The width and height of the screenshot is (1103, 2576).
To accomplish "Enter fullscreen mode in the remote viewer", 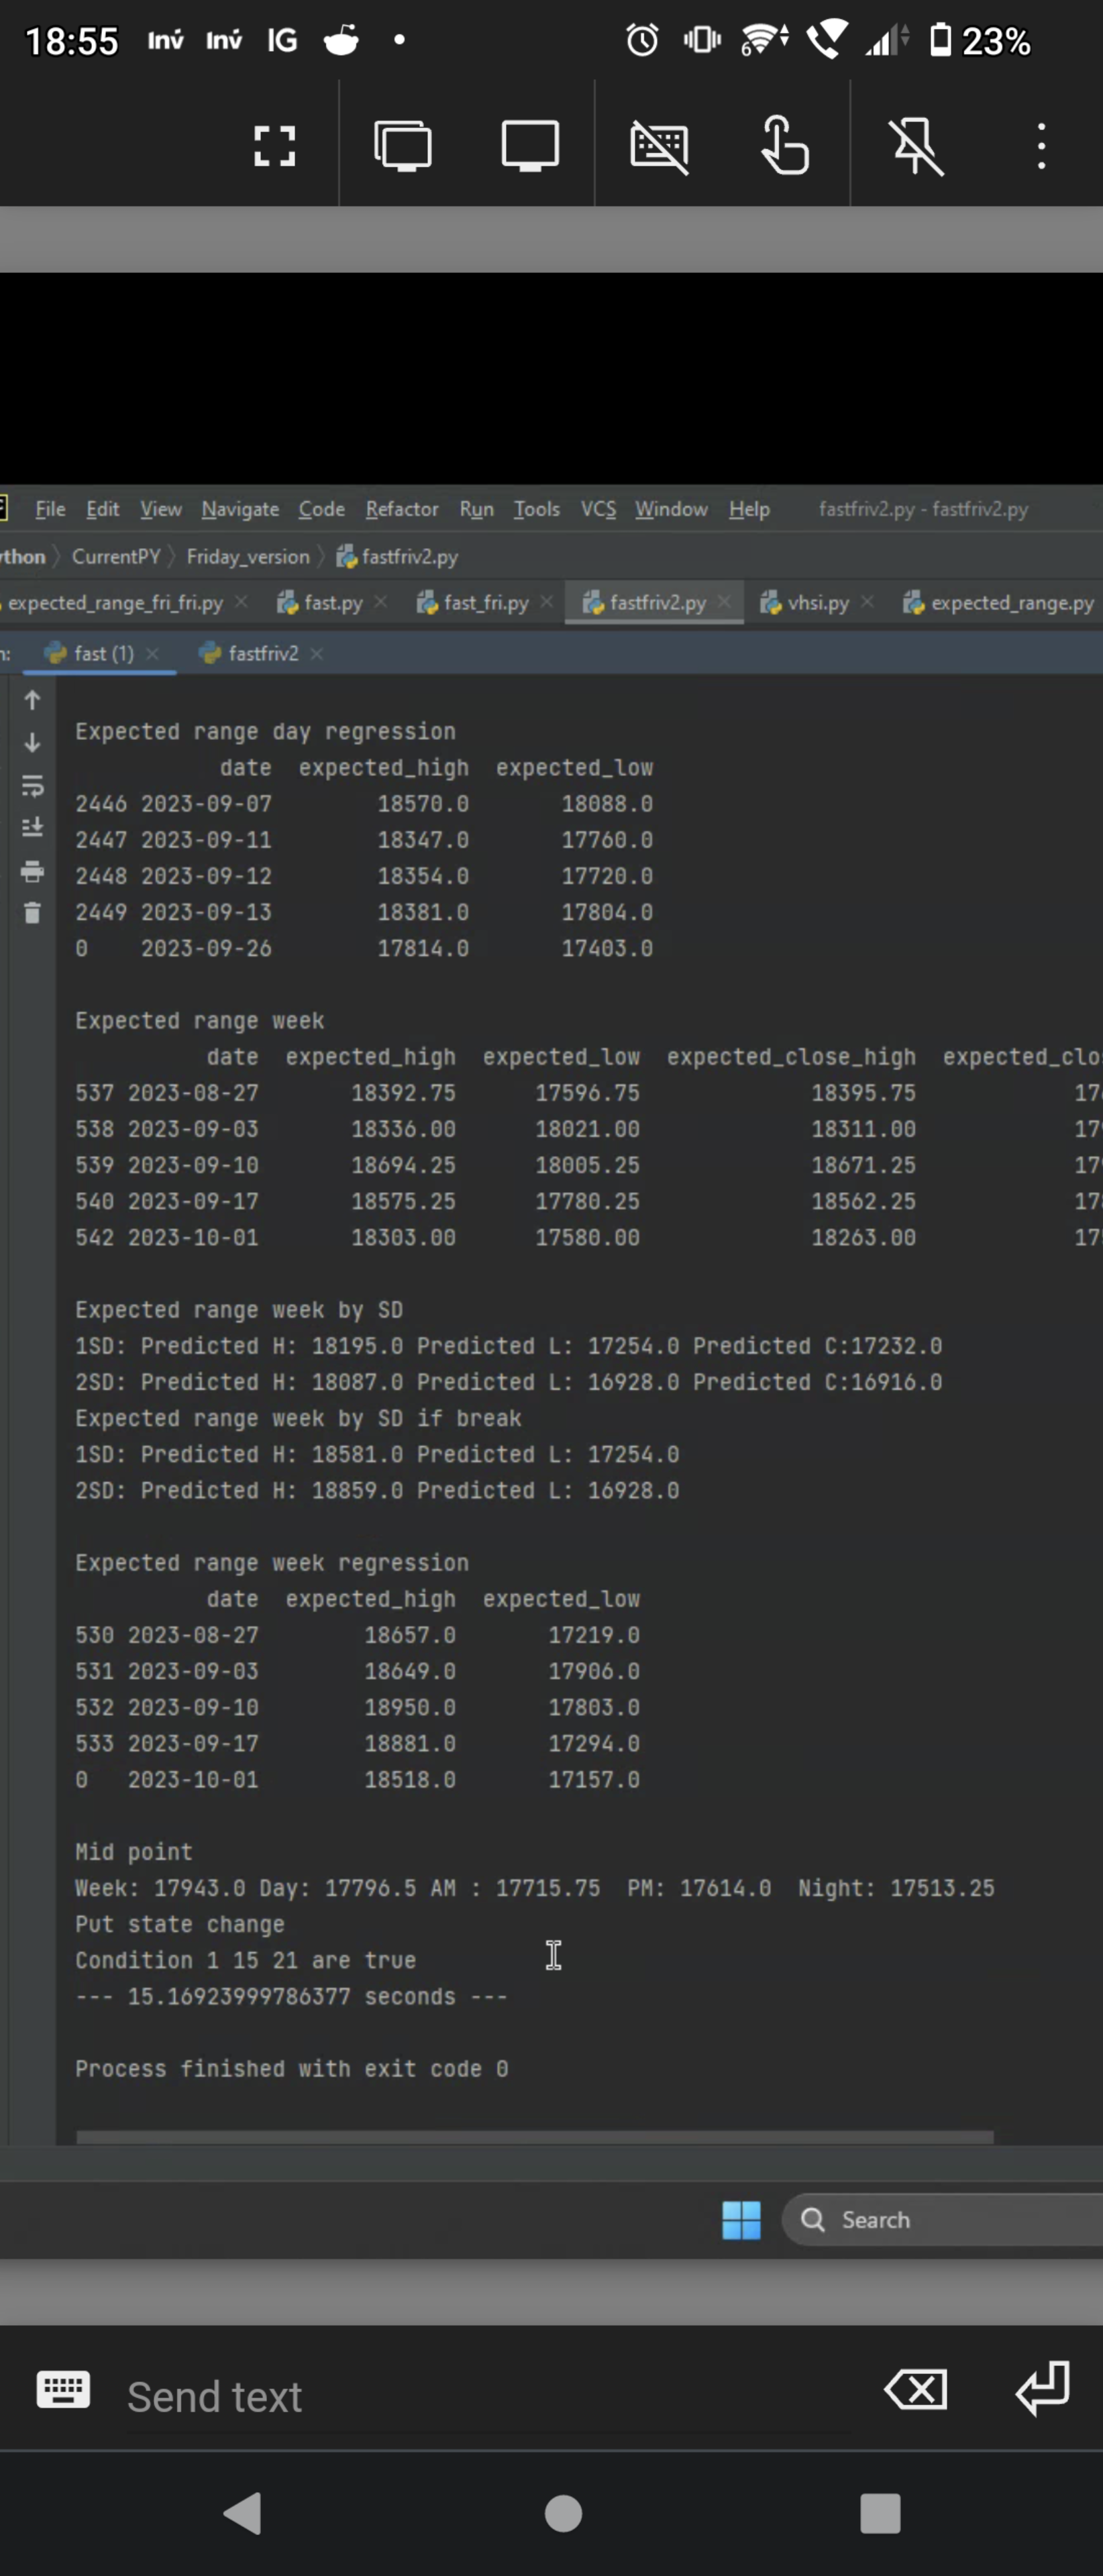I will pyautogui.click(x=274, y=146).
